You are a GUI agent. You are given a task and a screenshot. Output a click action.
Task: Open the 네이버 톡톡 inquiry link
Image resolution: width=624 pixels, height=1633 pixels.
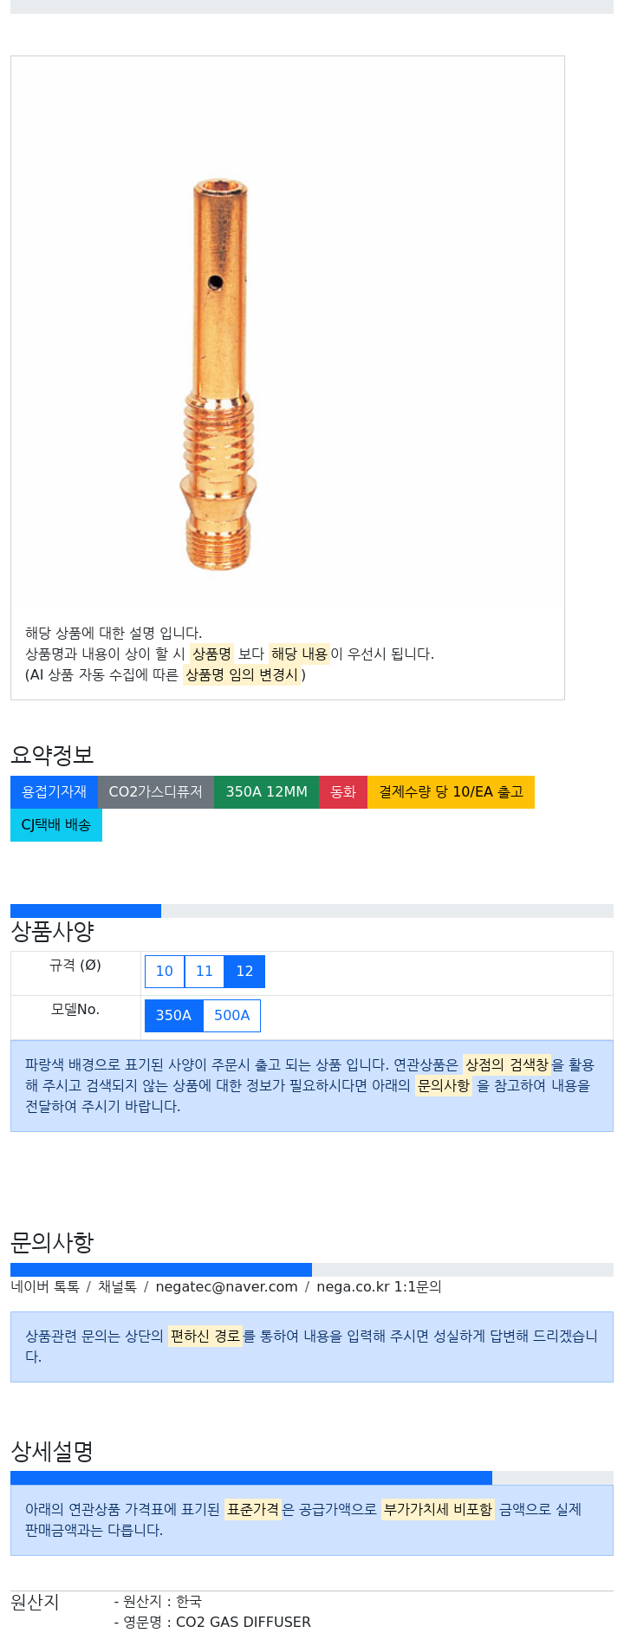45,1287
